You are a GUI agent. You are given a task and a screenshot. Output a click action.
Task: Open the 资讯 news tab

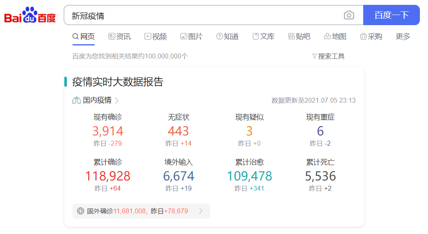coord(119,36)
